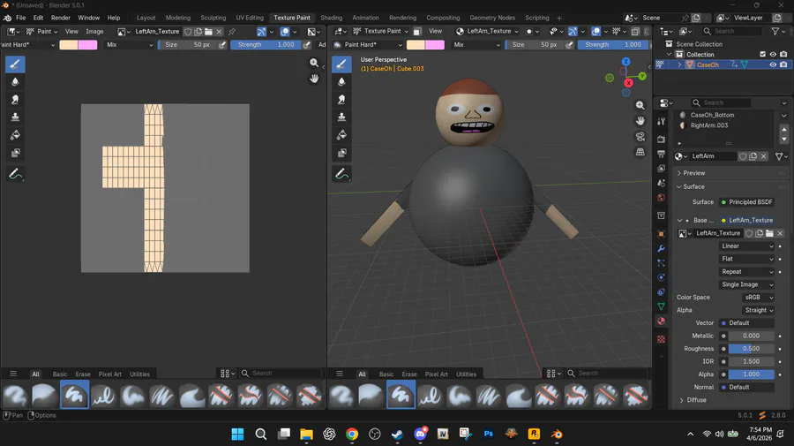Image resolution: width=794 pixels, height=446 pixels.
Task: Switch orthographic/perspective grid view icon
Action: point(640,152)
